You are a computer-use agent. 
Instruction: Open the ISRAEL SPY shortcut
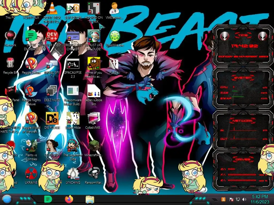coord(52,64)
